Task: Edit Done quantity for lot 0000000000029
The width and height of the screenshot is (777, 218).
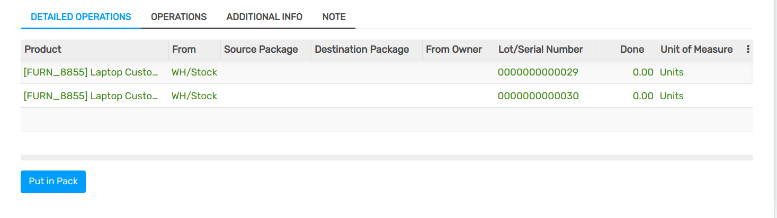Action: [642, 72]
